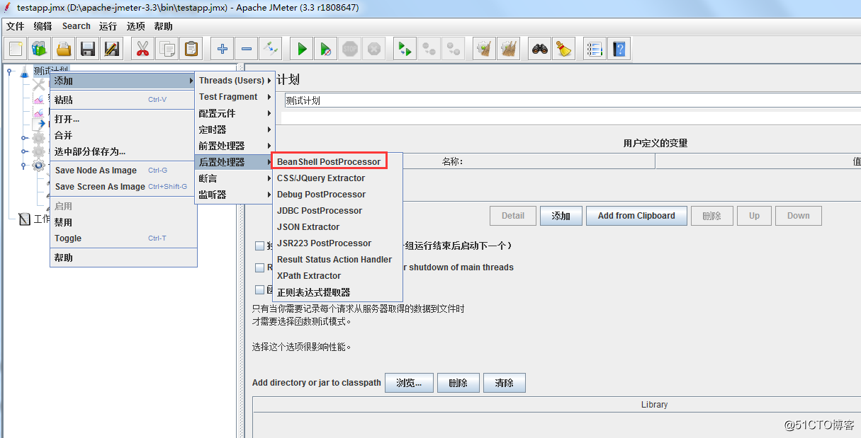861x438 pixels.
Task: Expand the 定时器 submenu
Action: (x=235, y=129)
